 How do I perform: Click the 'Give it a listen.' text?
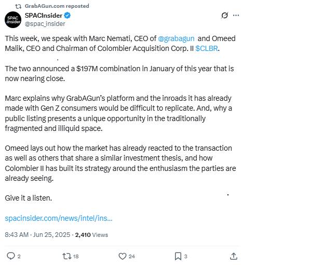pyautogui.click(x=29, y=198)
